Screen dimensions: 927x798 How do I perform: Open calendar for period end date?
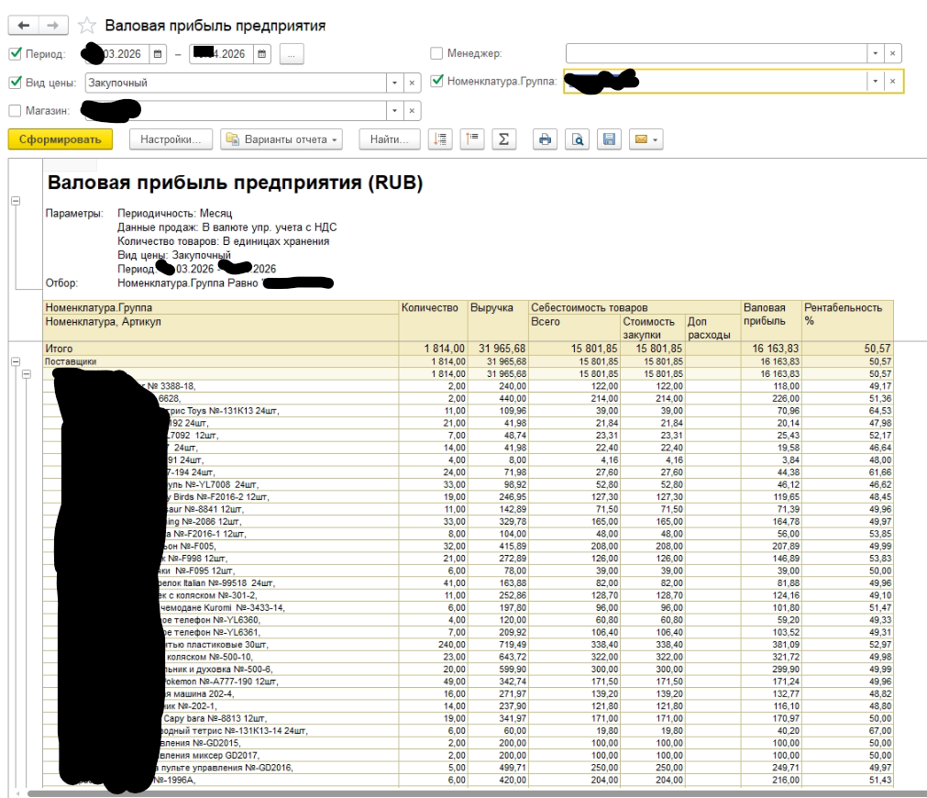click(x=262, y=54)
